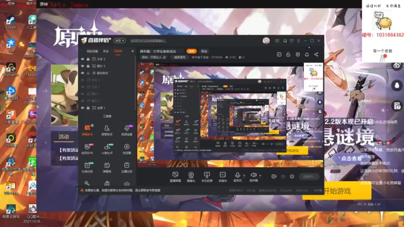Open the 弹幕助手 tool
Screen dimensions: 404x227
87,130
